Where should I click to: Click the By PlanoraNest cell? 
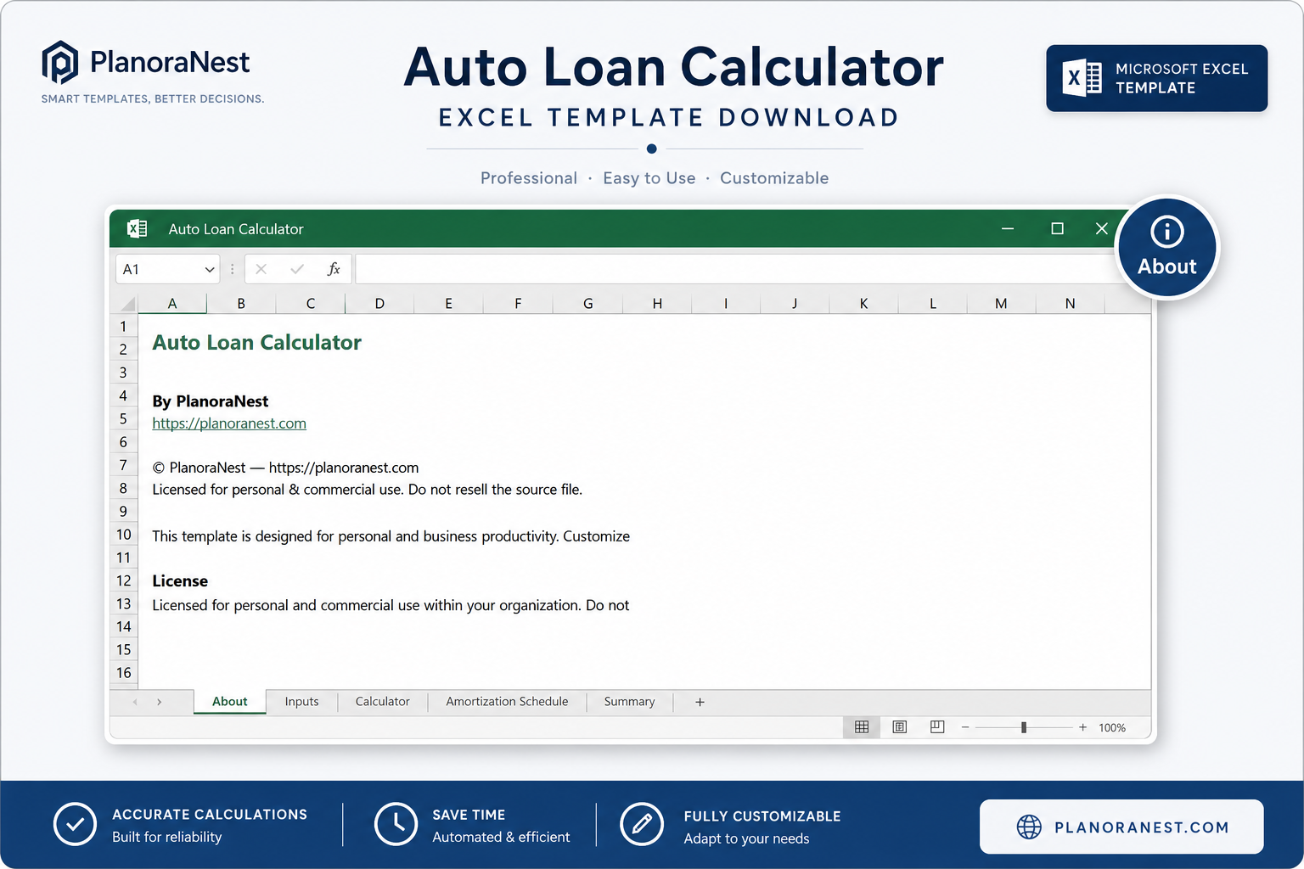tap(211, 401)
